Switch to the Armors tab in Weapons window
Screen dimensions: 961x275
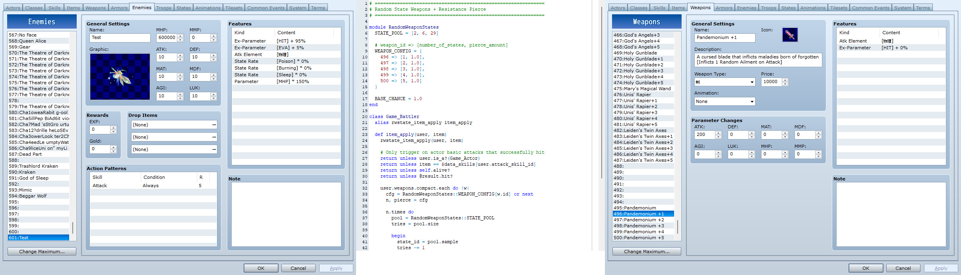724,8
